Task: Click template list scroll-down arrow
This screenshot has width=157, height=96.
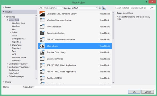Action: (113, 83)
